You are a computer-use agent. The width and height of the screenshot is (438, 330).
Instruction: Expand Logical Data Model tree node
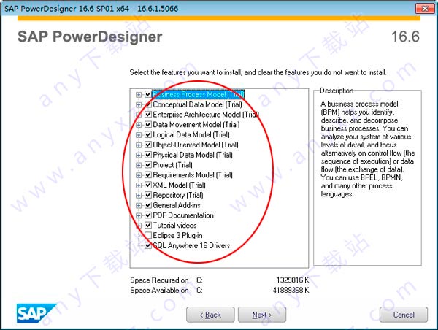139,135
